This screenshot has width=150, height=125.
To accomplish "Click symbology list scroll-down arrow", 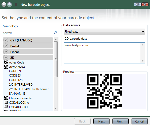I will (x=56, y=108).
